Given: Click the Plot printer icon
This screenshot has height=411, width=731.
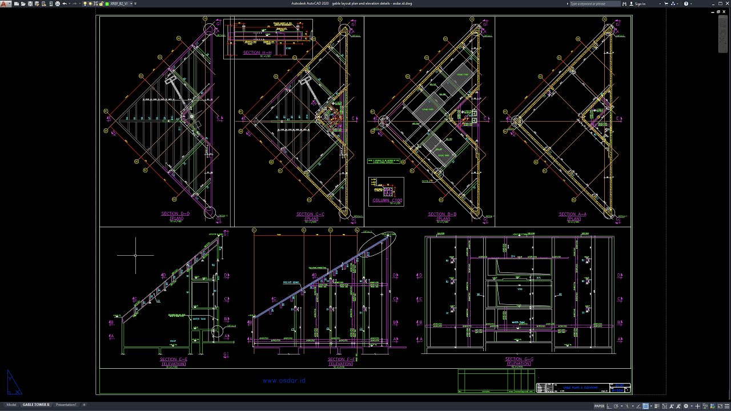Looking at the screenshot, I should [x=58, y=3].
